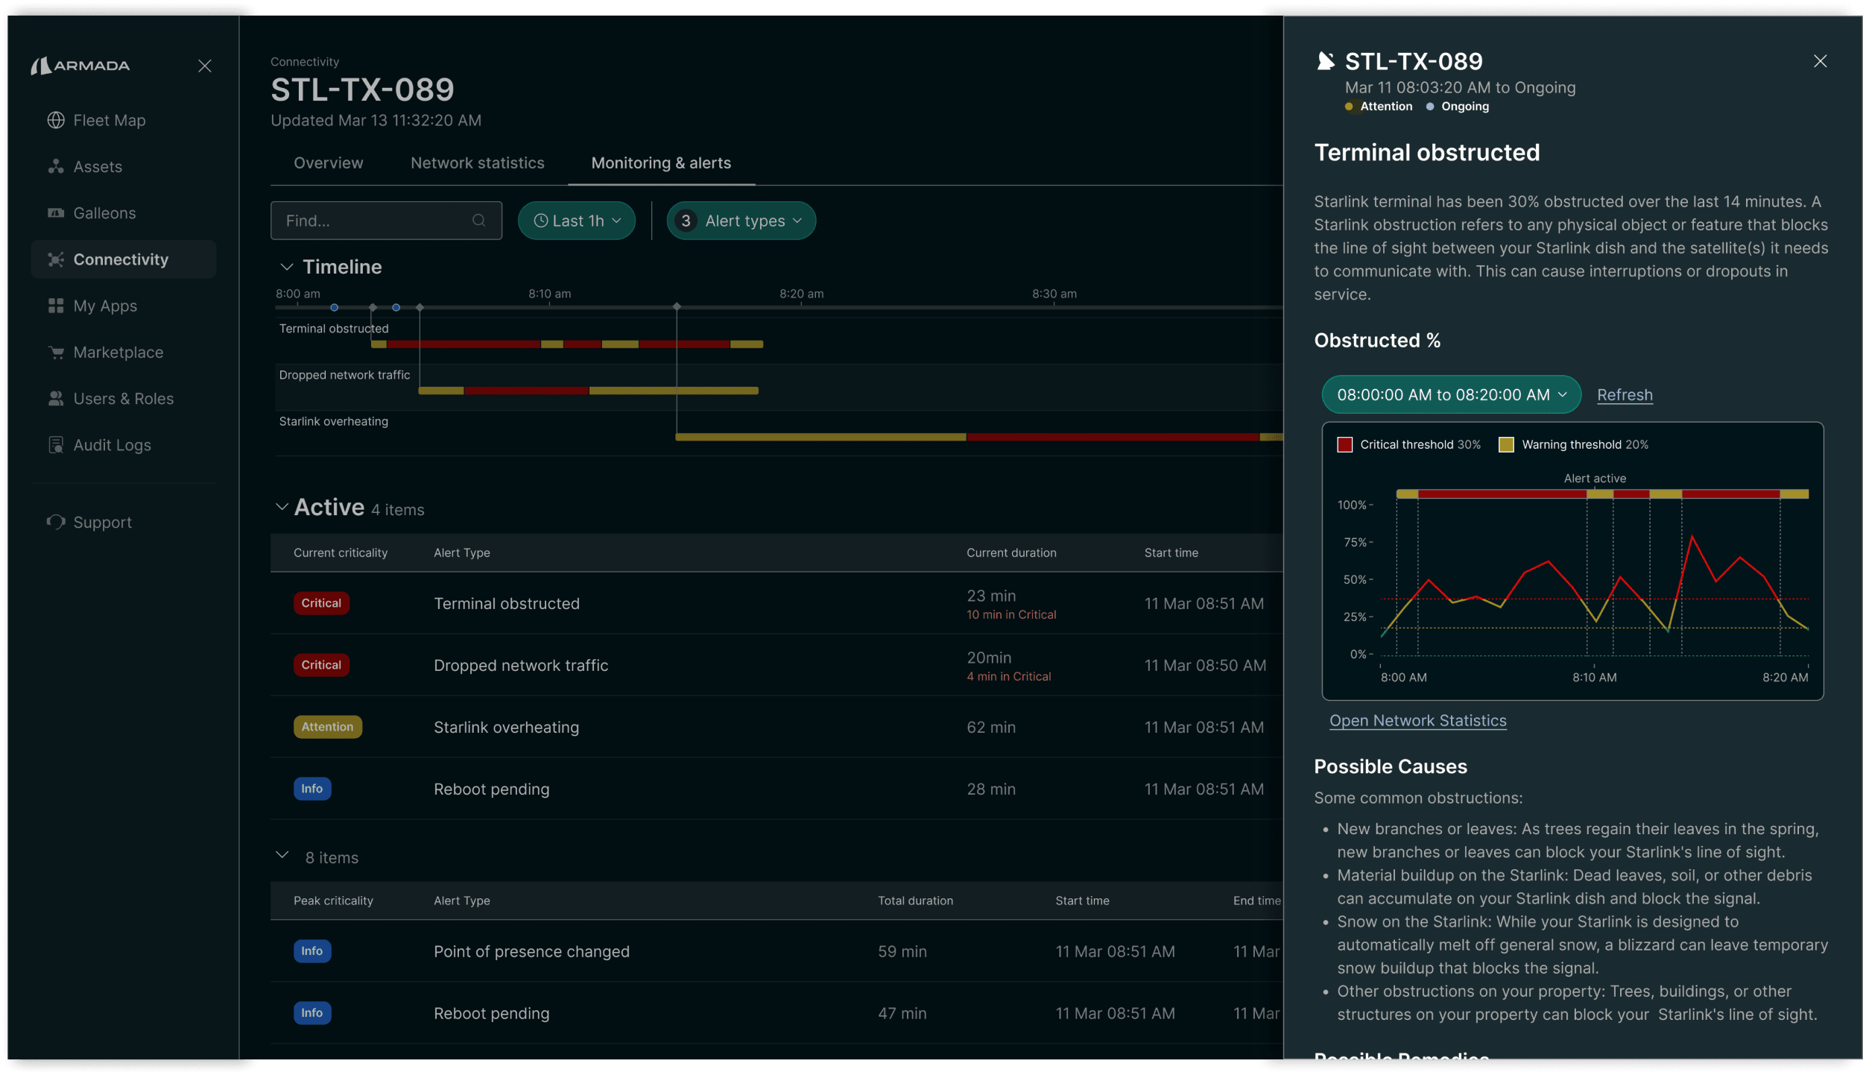Click the Fleet Map globe icon
Image resolution: width=1863 pixels, height=1075 pixels.
pos(56,120)
